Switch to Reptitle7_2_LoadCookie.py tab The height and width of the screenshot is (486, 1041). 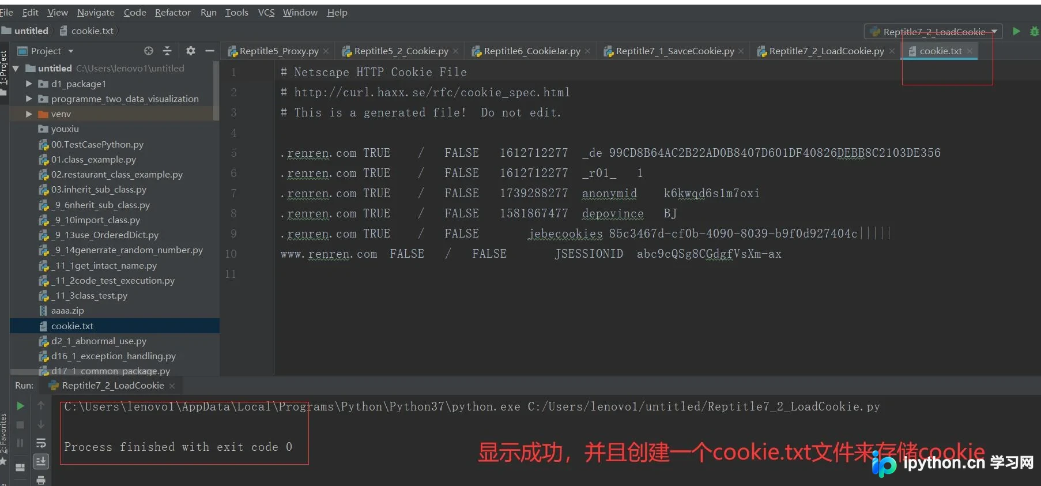click(827, 51)
